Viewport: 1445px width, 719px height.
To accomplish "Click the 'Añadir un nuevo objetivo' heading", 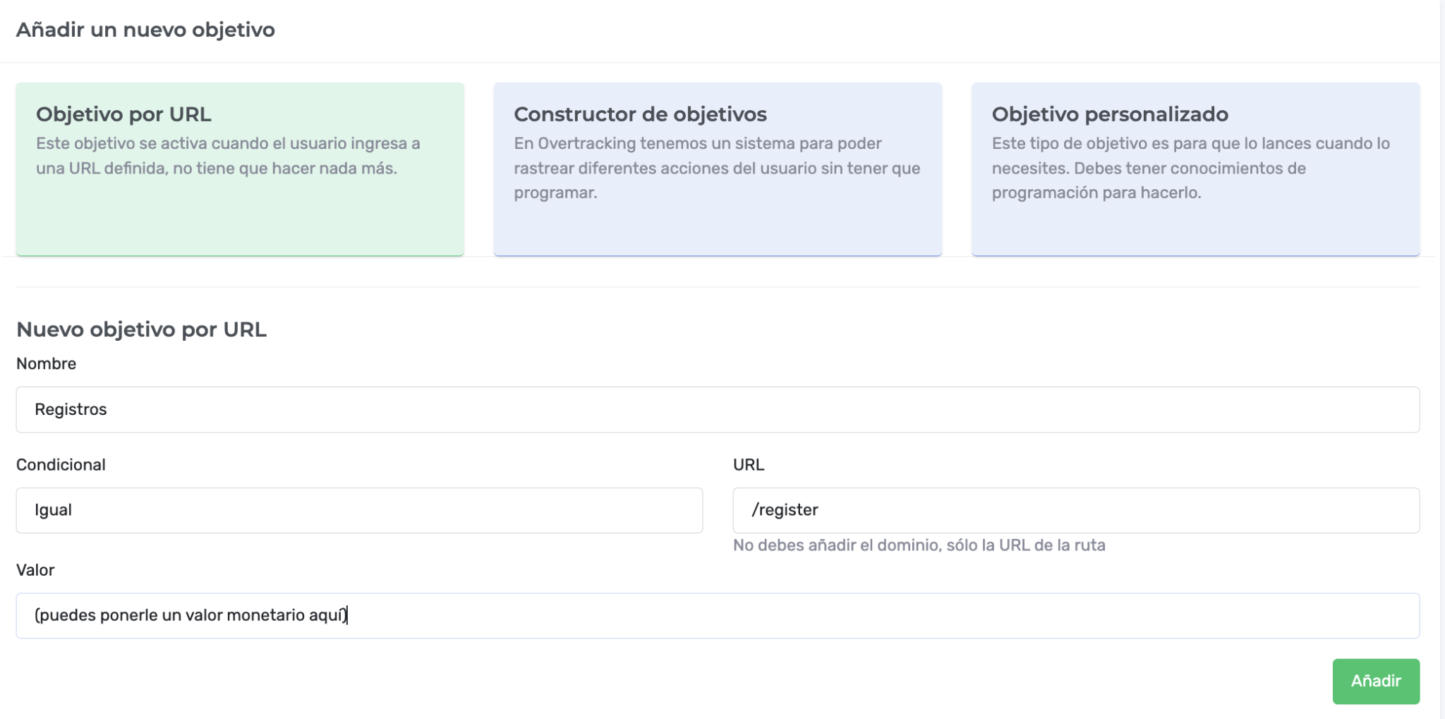I will coord(145,30).
